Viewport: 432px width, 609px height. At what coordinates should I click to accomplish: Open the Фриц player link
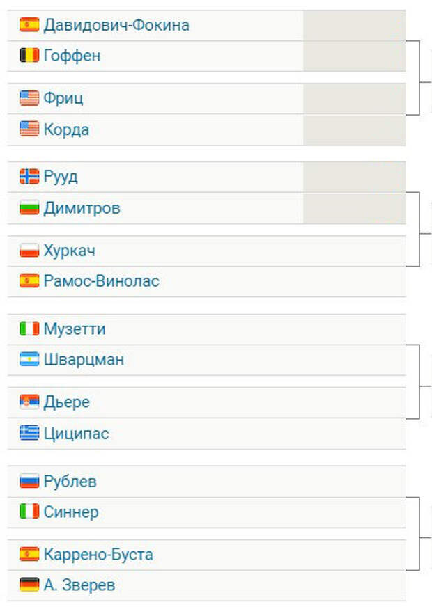(x=63, y=98)
